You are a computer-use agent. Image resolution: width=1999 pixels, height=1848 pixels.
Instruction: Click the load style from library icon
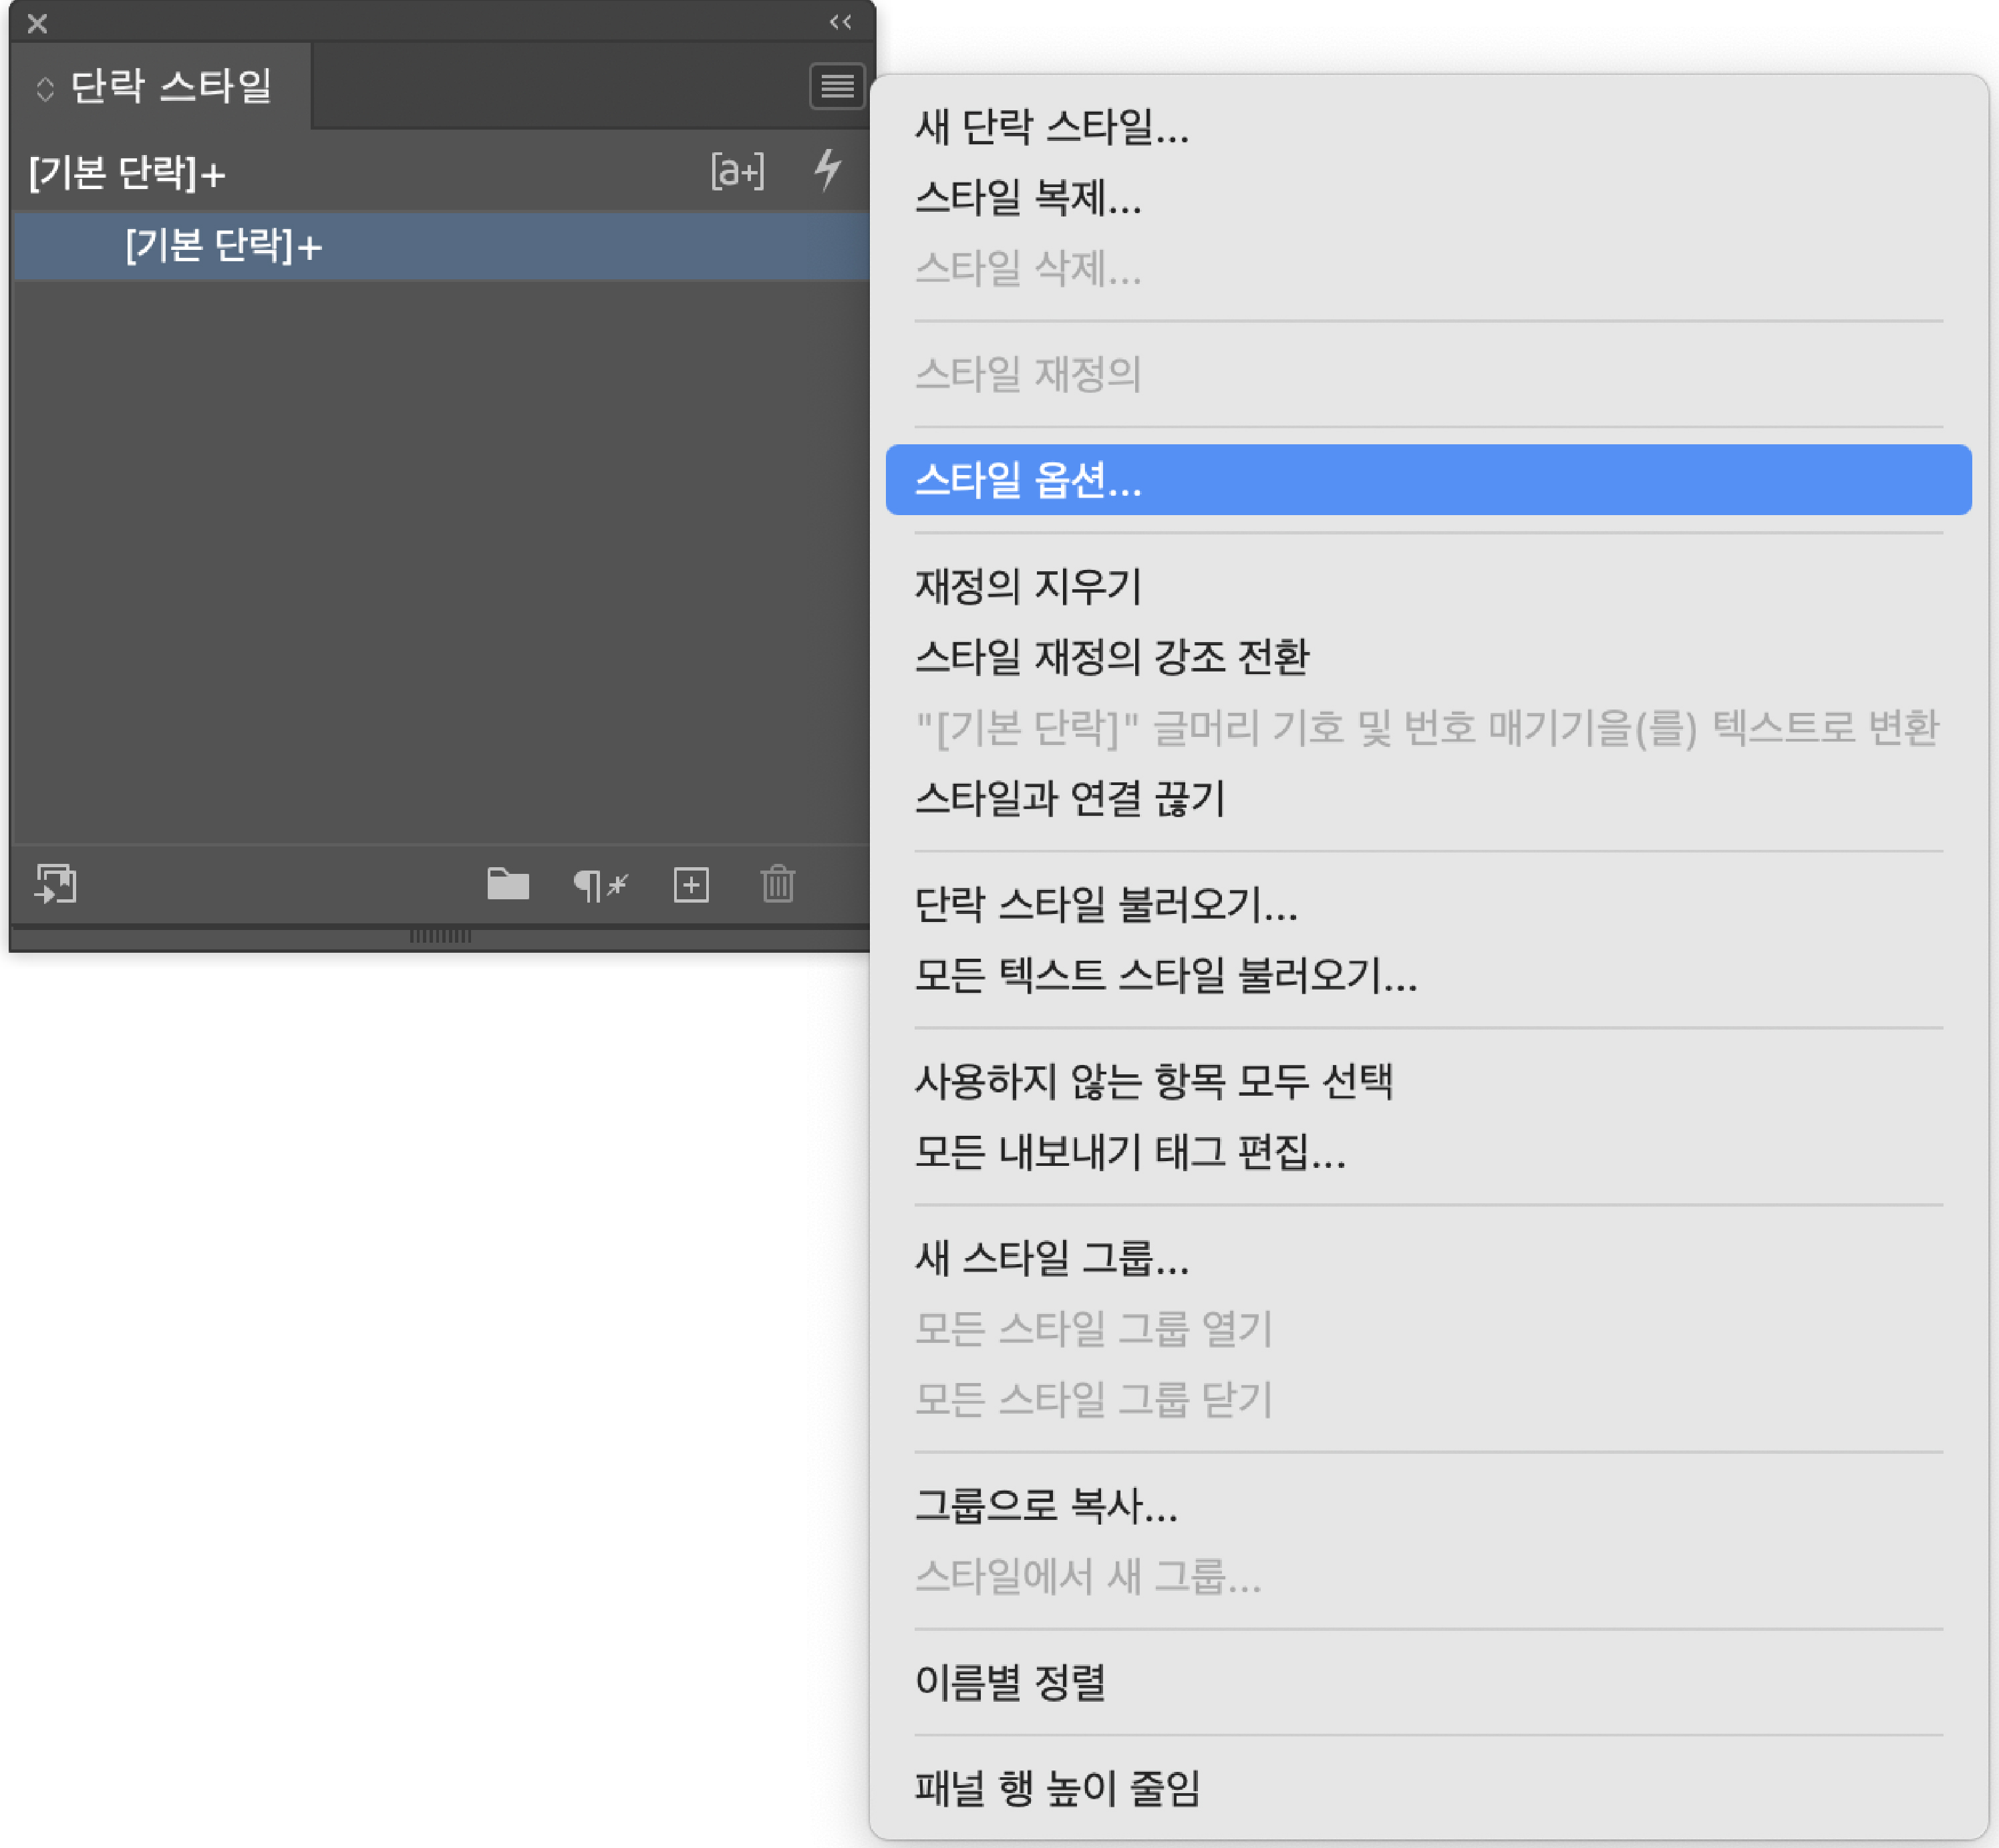(x=56, y=884)
